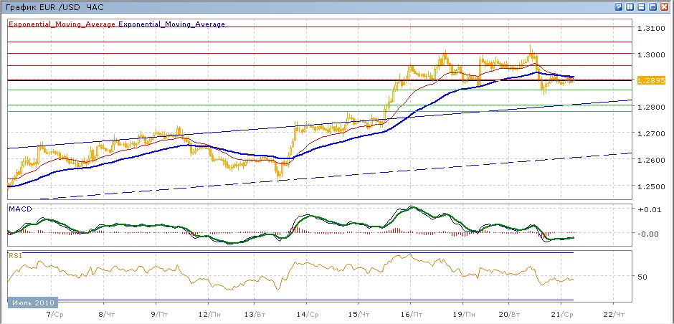Tile windows vertically using the two-column icon
Viewport: 674px width, 324px height.
pyautogui.click(x=630, y=7)
